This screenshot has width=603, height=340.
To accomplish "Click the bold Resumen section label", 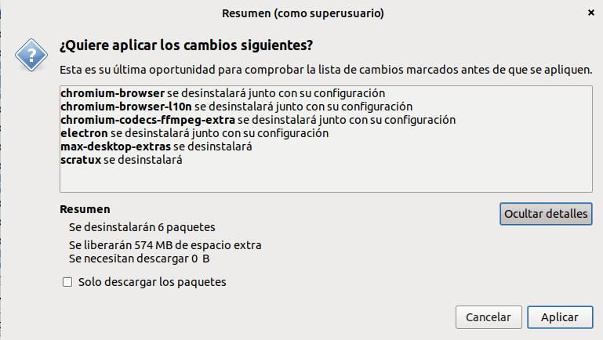I will 85,210.
